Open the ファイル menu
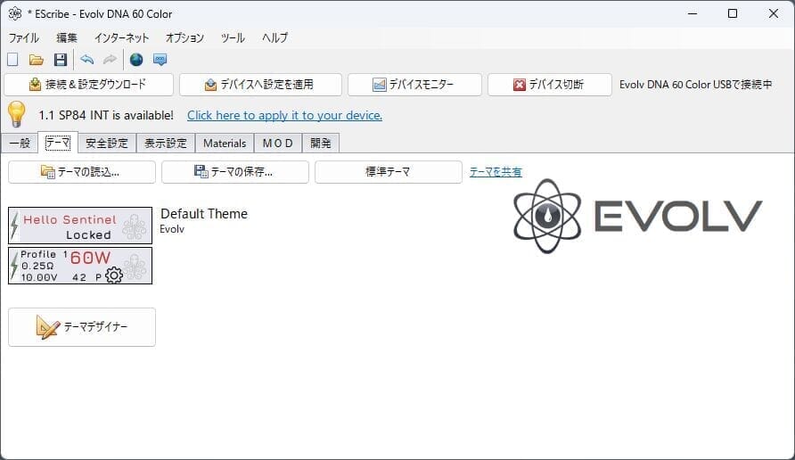The height and width of the screenshot is (460, 795). coord(23,38)
